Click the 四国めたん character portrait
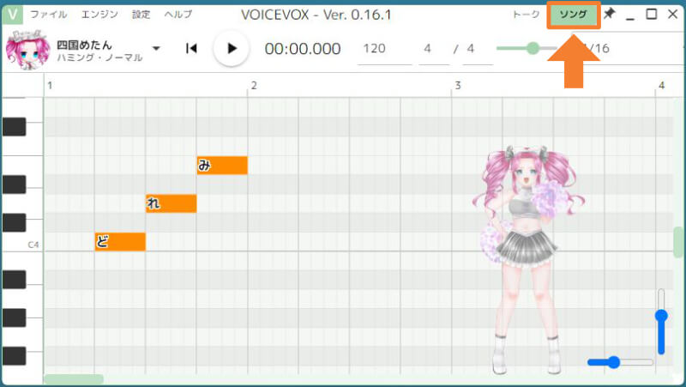The height and width of the screenshot is (387, 686). point(27,50)
